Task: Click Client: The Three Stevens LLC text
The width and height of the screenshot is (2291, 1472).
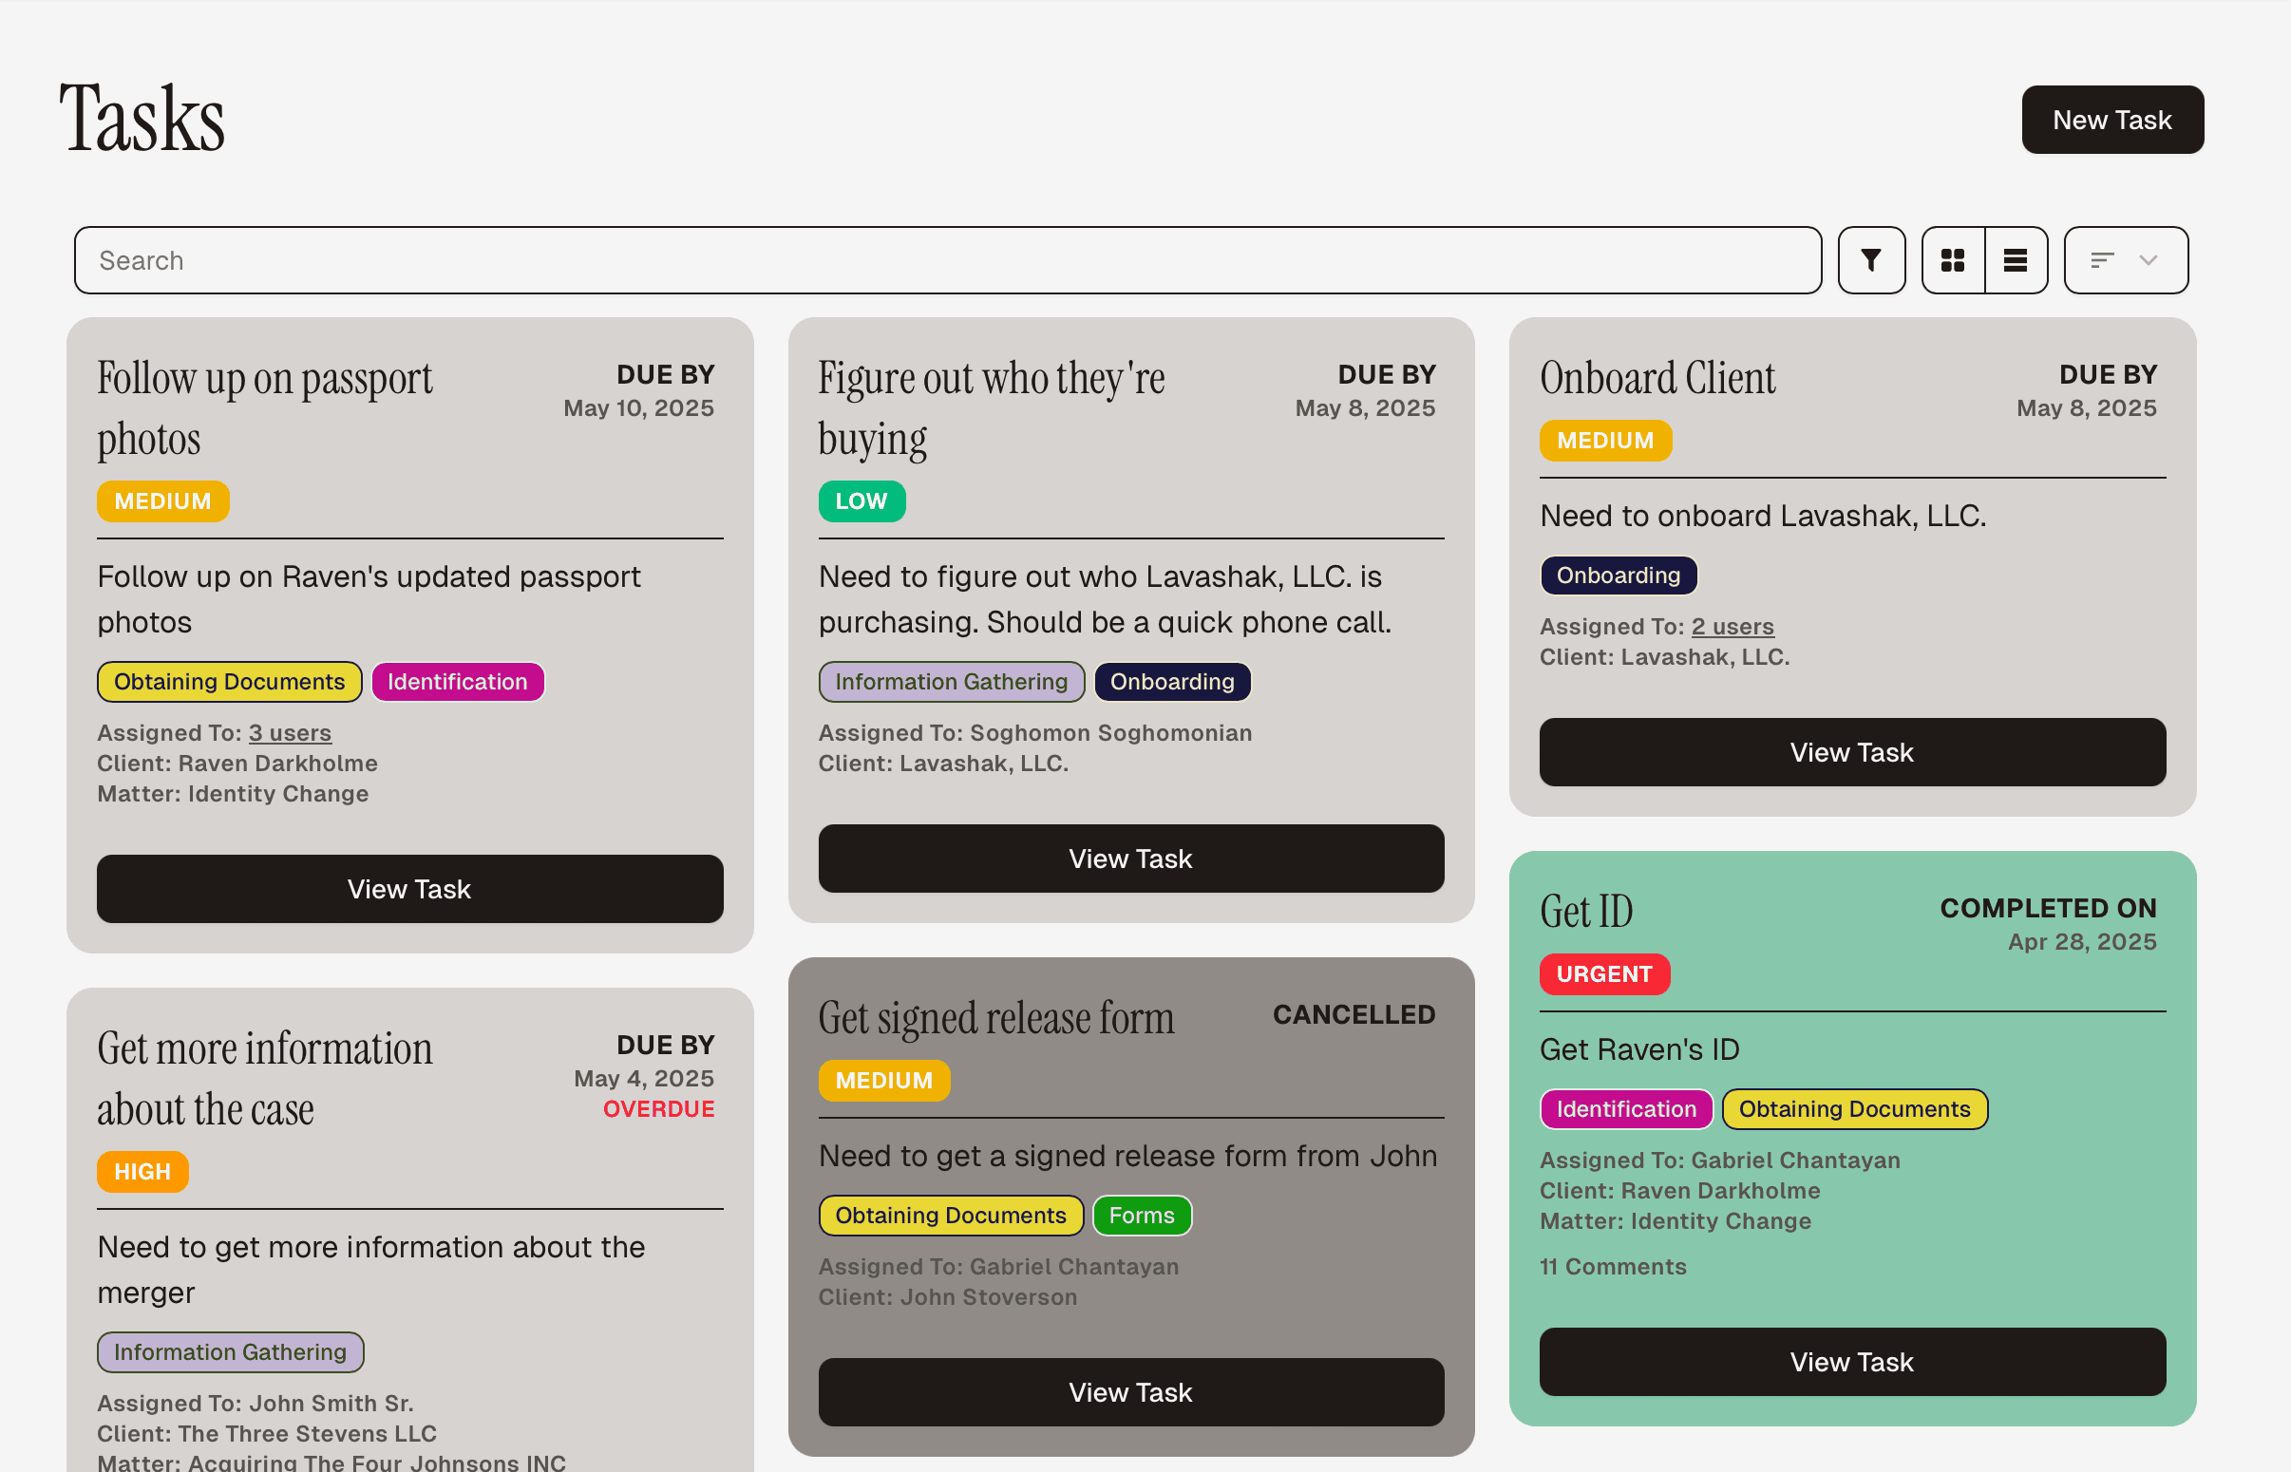Action: click(x=267, y=1434)
